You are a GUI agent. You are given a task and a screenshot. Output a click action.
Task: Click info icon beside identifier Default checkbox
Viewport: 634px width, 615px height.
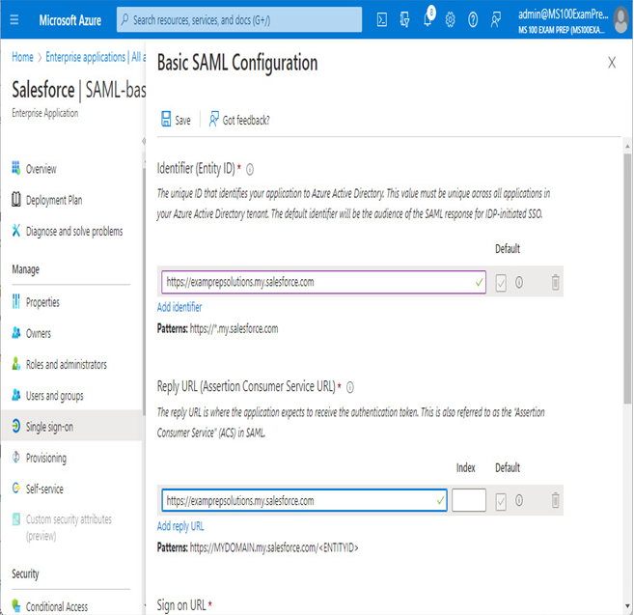[519, 282]
